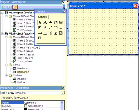
Task: Collapse the VBAProject (Book1) node
Action: tap(2, 13)
